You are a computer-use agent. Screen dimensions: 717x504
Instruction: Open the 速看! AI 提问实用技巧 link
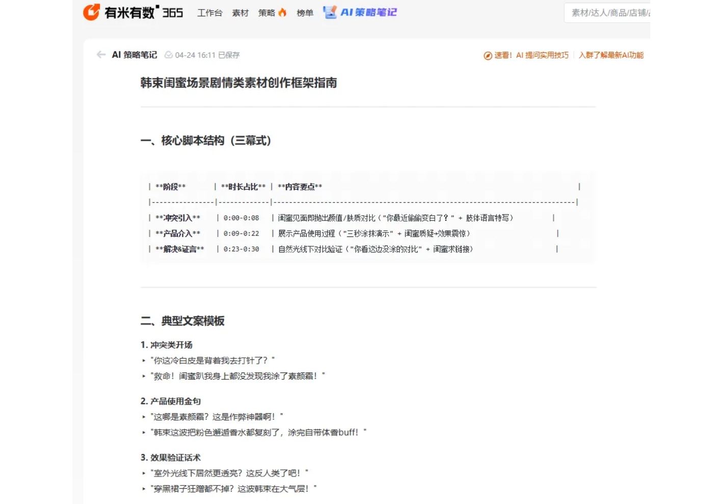[x=532, y=55]
